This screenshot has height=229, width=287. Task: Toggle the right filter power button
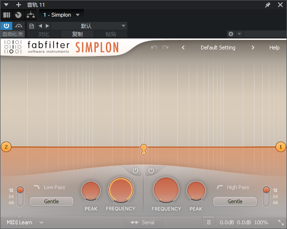pyautogui.click(x=151, y=171)
